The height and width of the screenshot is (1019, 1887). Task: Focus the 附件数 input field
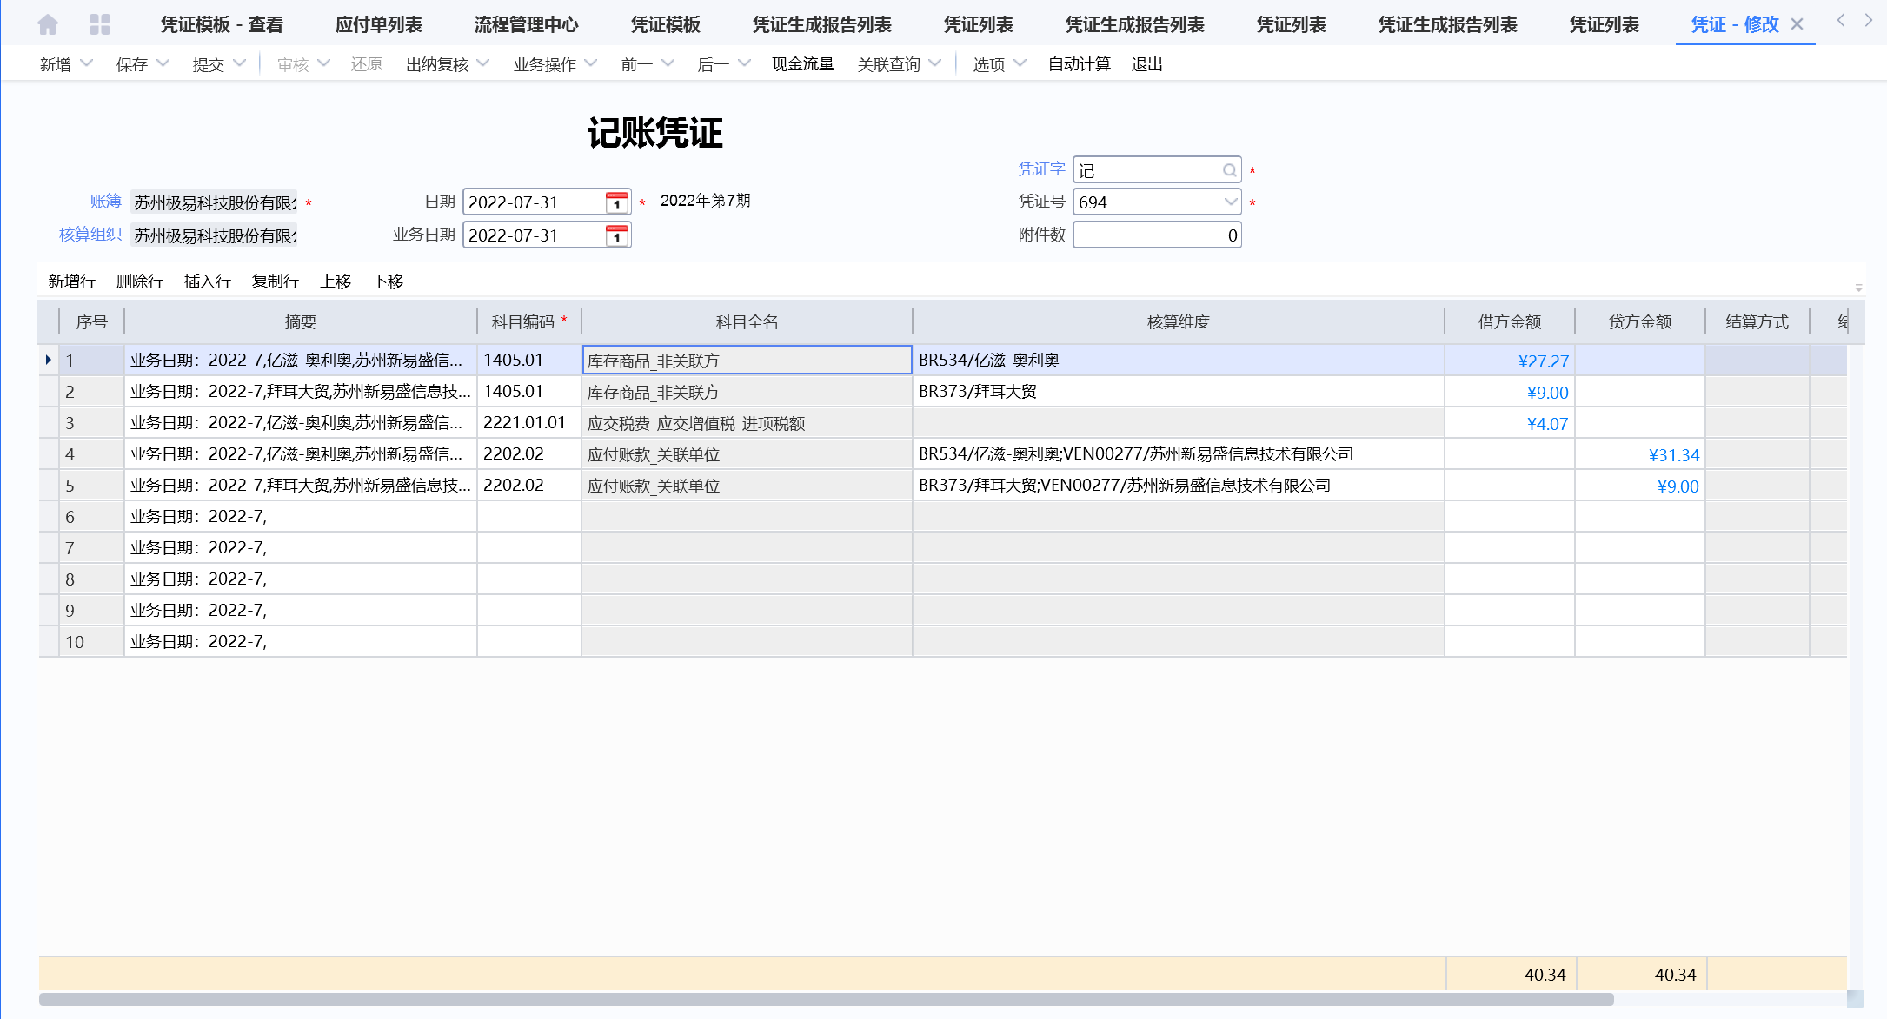click(1157, 235)
